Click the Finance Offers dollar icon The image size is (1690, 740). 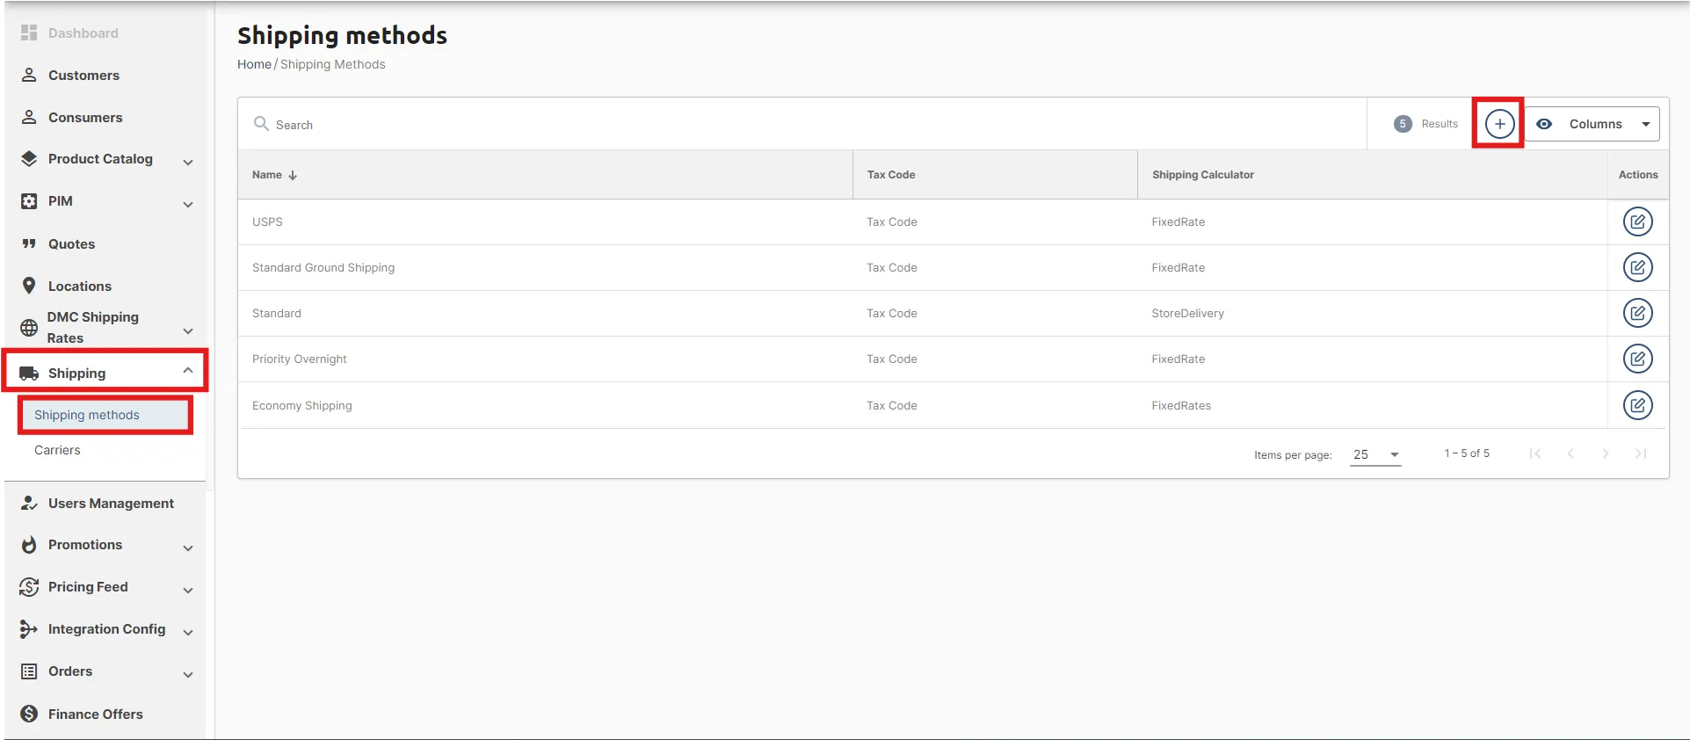(x=29, y=714)
